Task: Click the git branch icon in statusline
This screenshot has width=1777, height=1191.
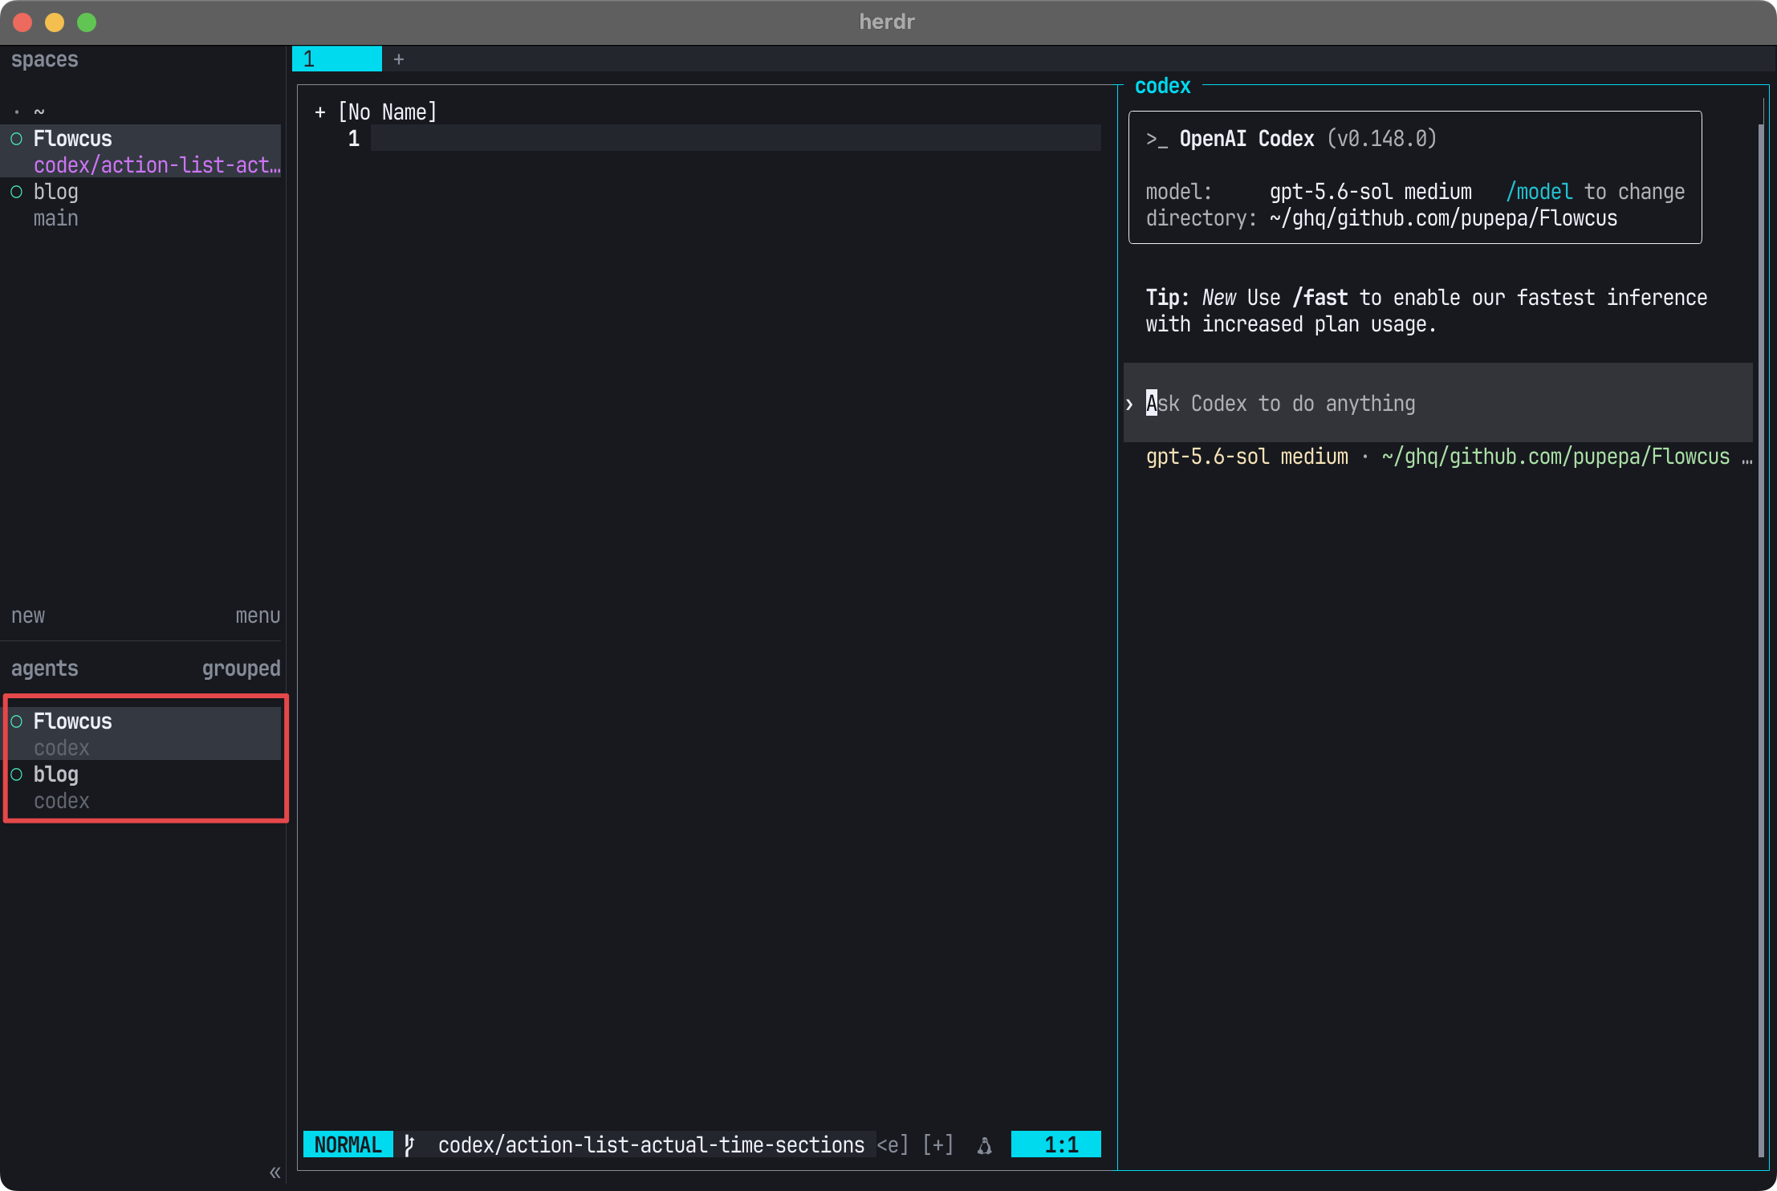Action: [x=409, y=1144]
